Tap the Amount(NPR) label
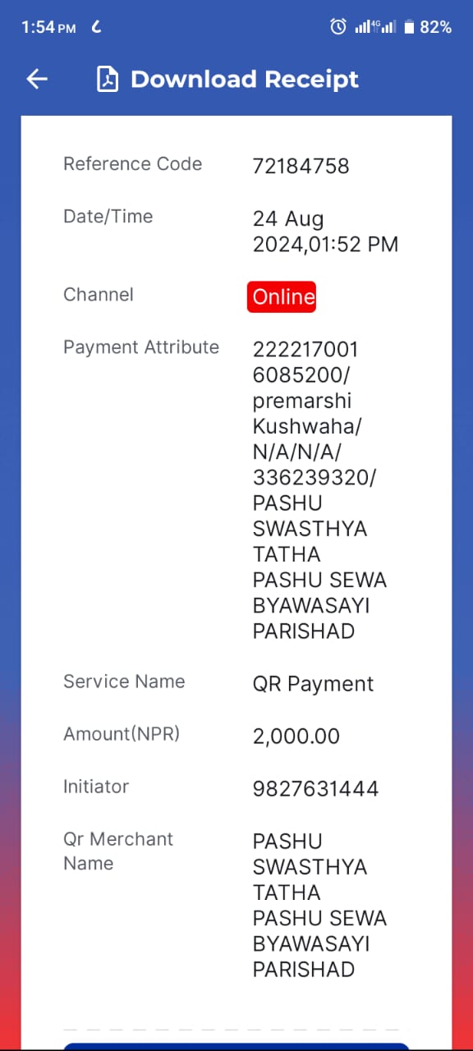Viewport: 473px width, 1051px height. tap(122, 734)
